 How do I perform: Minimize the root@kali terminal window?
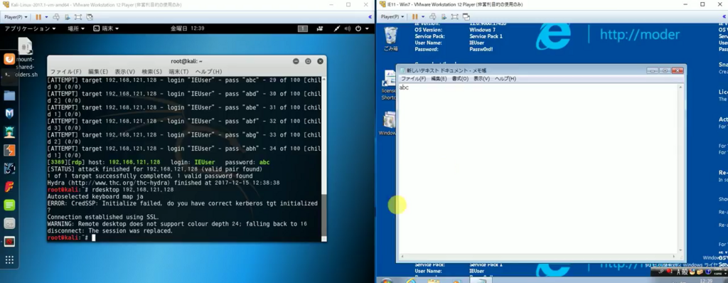[296, 61]
